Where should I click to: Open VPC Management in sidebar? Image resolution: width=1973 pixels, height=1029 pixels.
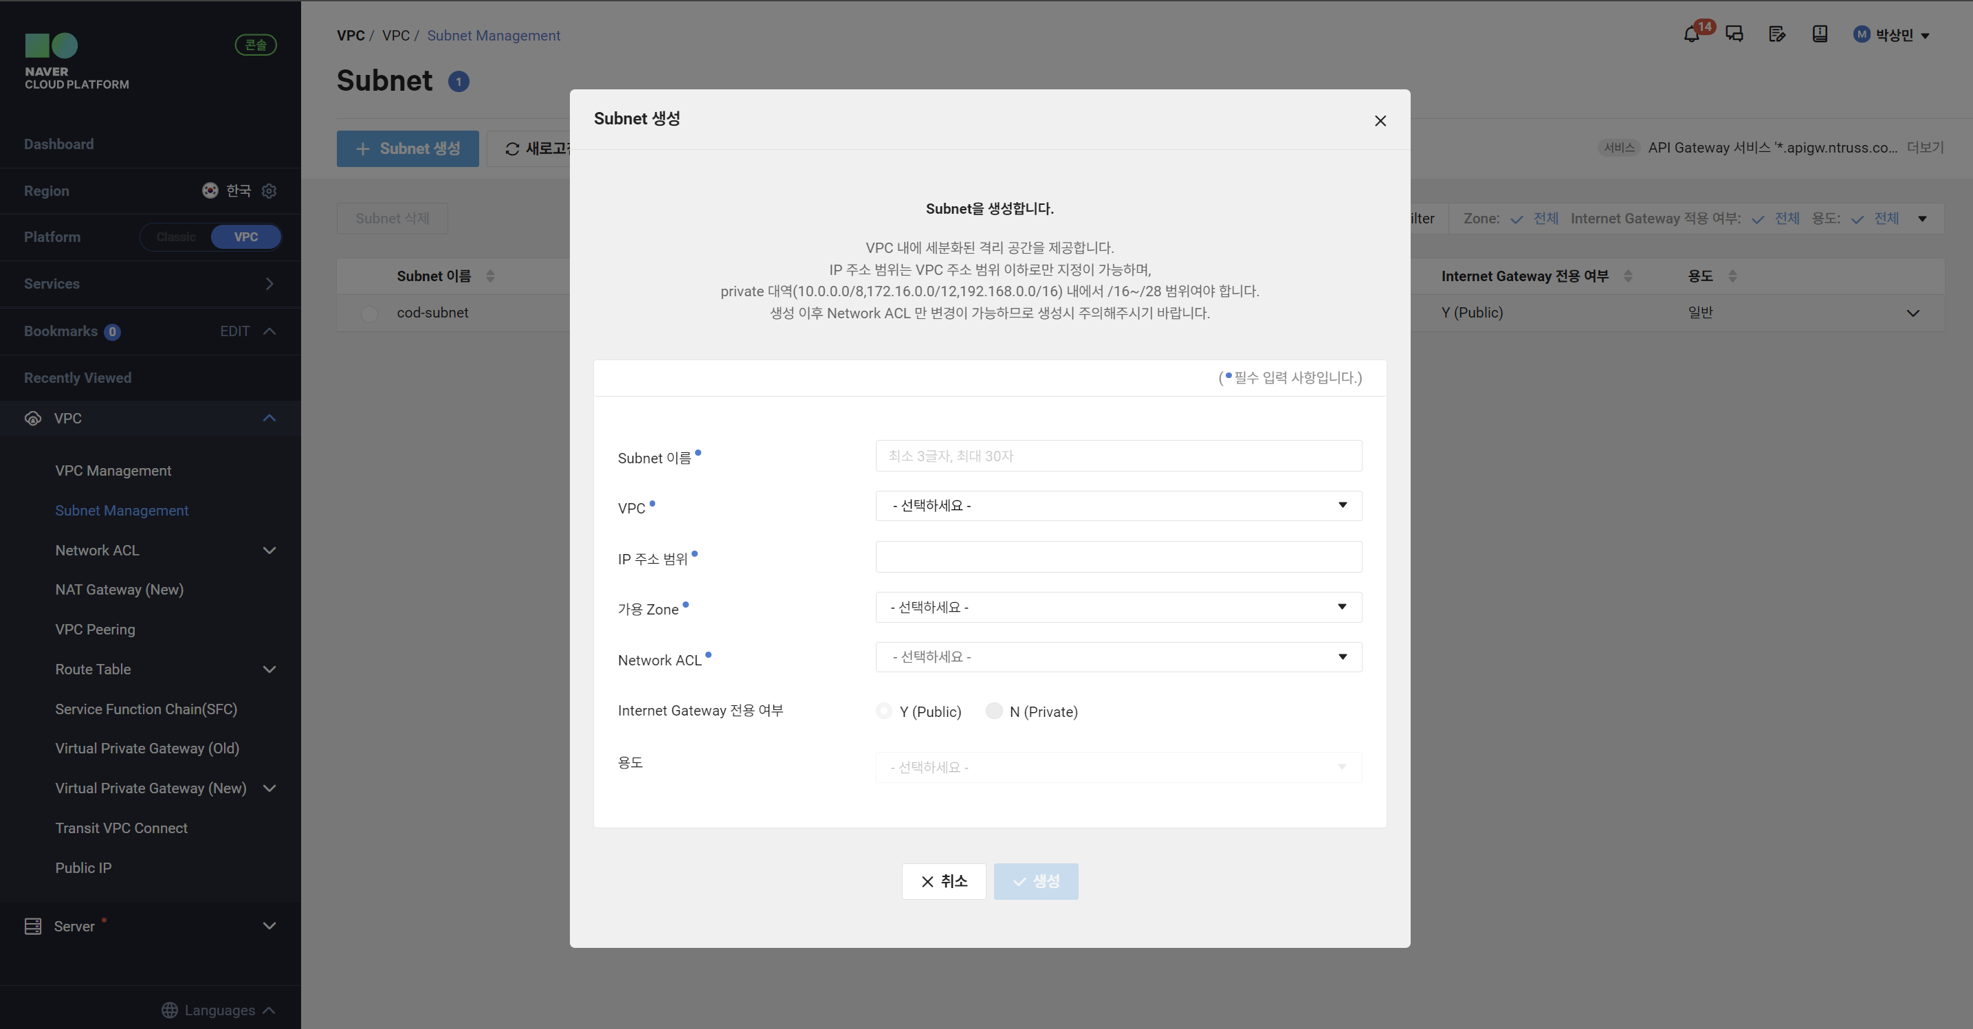click(113, 471)
